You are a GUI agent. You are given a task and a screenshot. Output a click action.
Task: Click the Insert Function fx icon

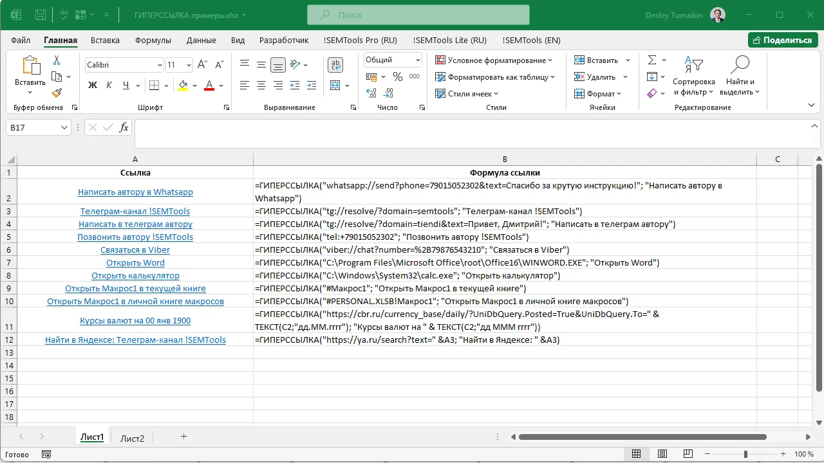[x=124, y=127]
